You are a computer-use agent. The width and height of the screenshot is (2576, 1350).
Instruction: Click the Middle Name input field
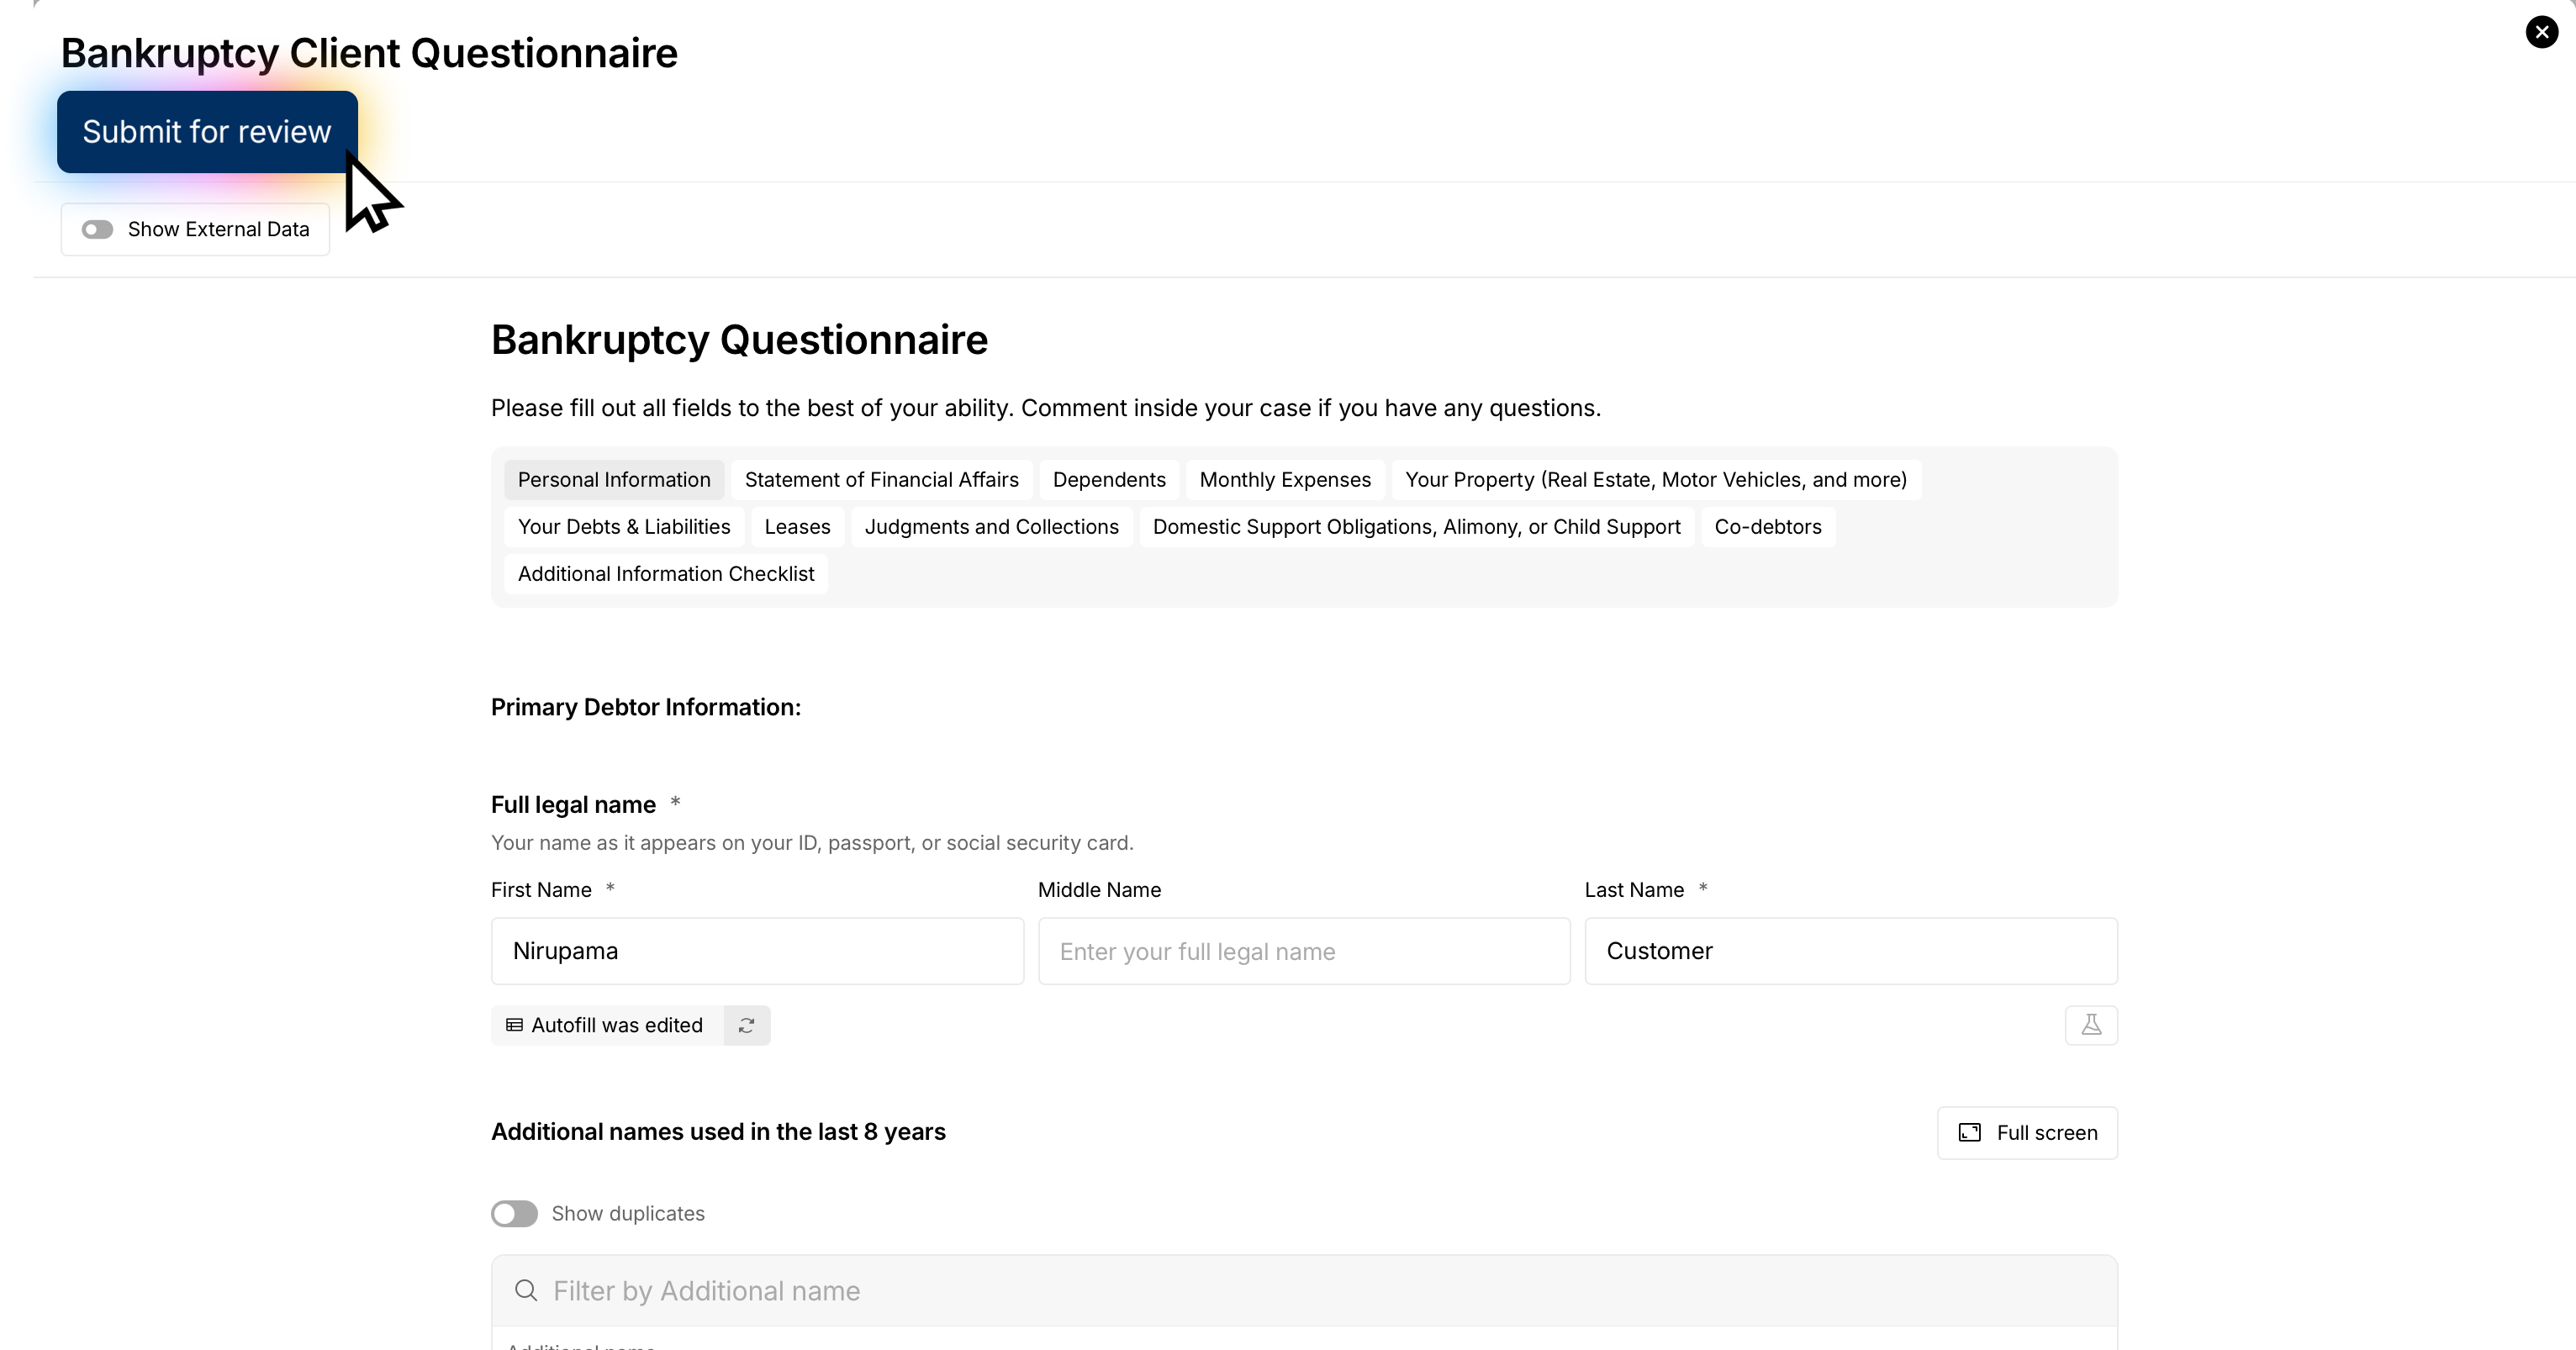pyautogui.click(x=1303, y=951)
